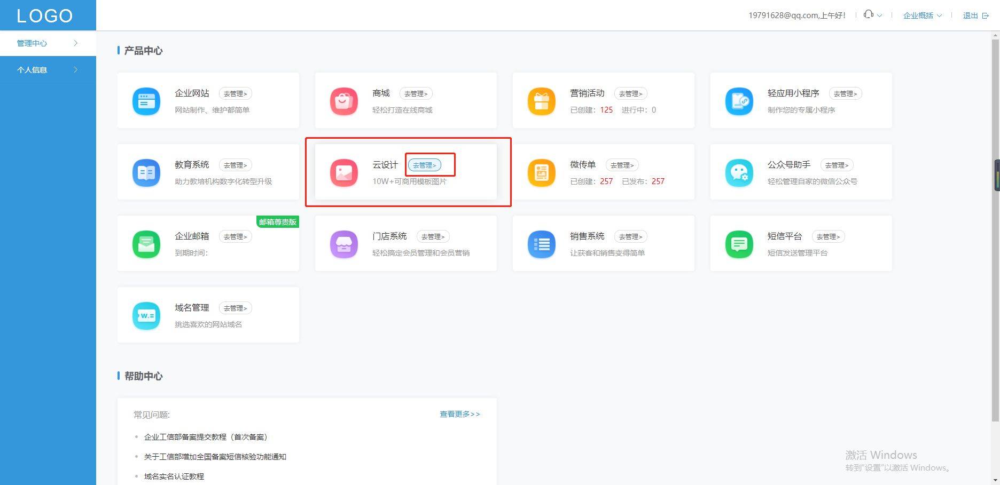The width and height of the screenshot is (1000, 485).
Task: Click the 销售系统 list icon
Action: click(541, 244)
